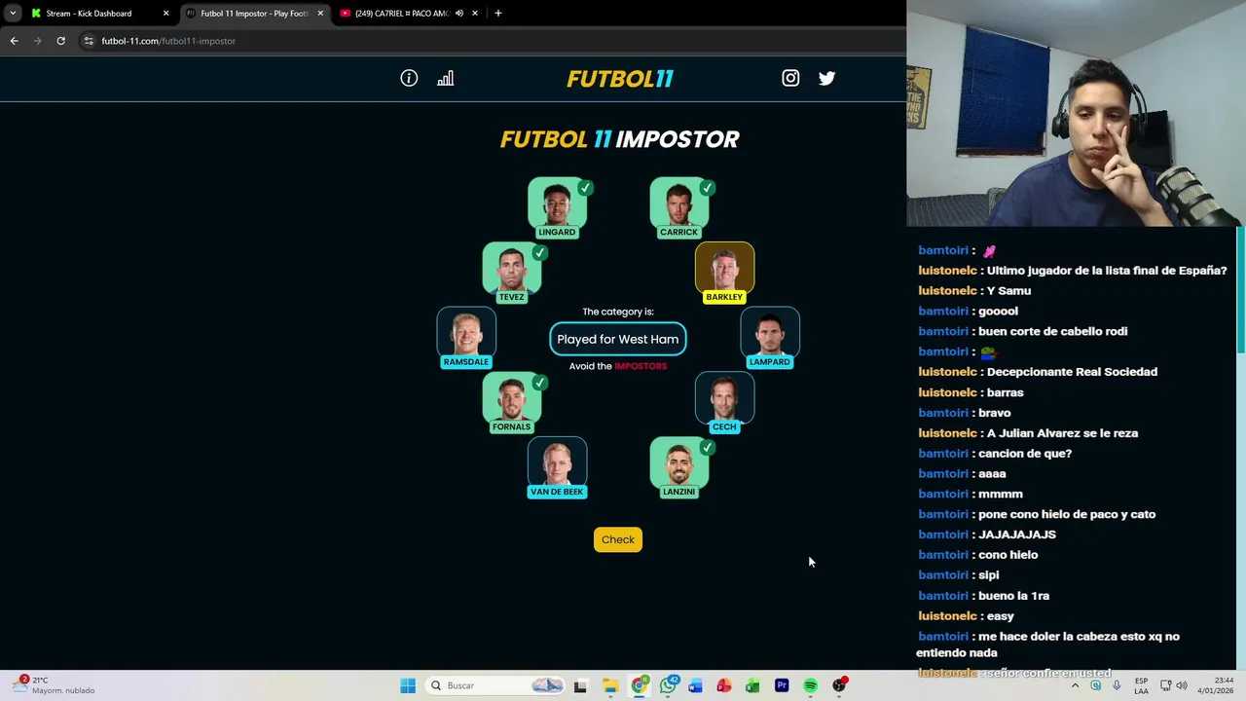The image size is (1246, 701).
Task: Open PowerPoint from taskbar
Action: tap(723, 685)
